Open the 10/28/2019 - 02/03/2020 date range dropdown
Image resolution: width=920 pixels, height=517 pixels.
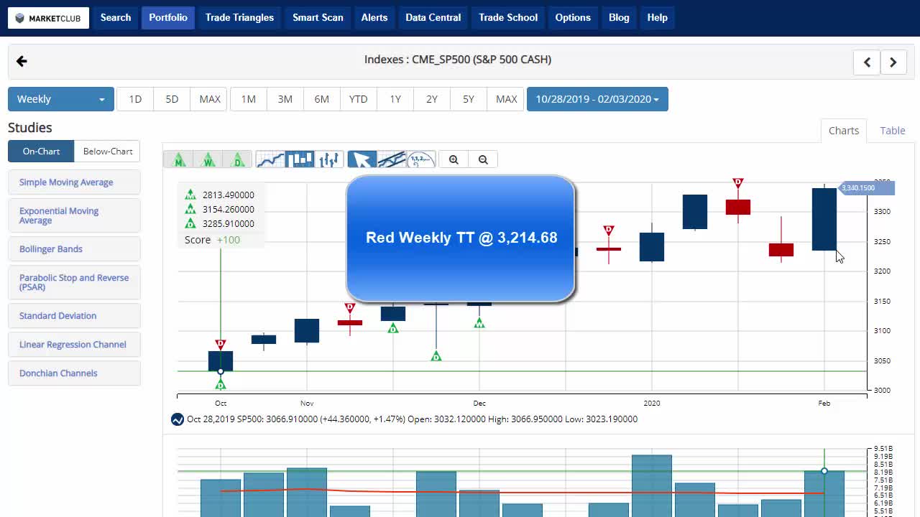click(597, 99)
